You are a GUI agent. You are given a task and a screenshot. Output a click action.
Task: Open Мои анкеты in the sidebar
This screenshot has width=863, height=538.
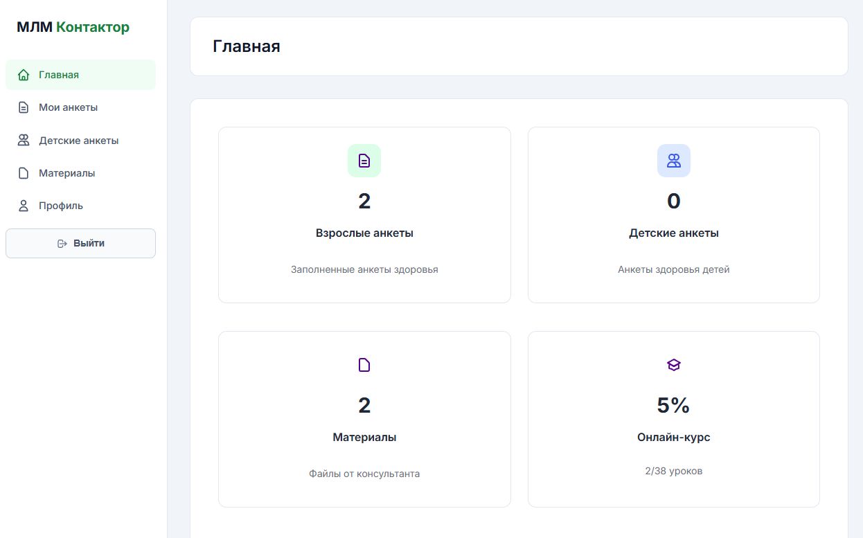[x=80, y=107]
